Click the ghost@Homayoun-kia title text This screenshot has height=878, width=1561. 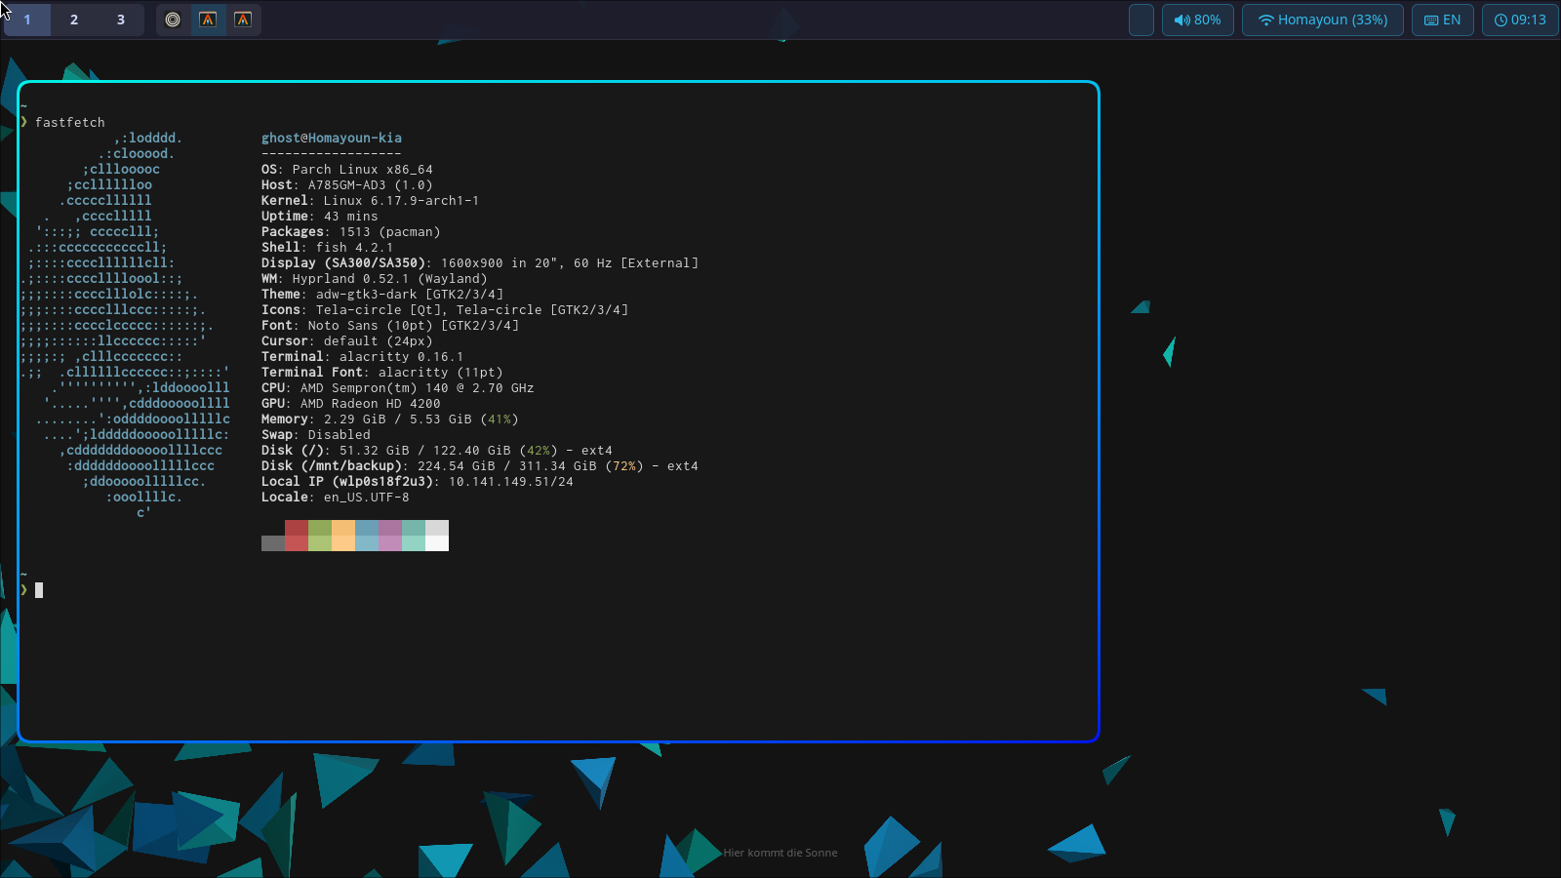pyautogui.click(x=332, y=138)
